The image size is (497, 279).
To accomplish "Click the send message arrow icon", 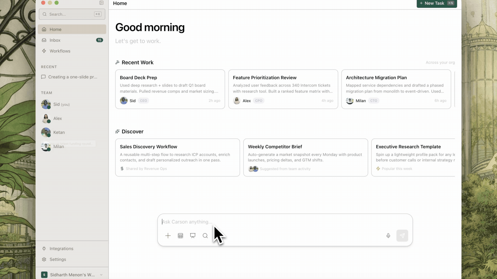I will click(x=402, y=236).
